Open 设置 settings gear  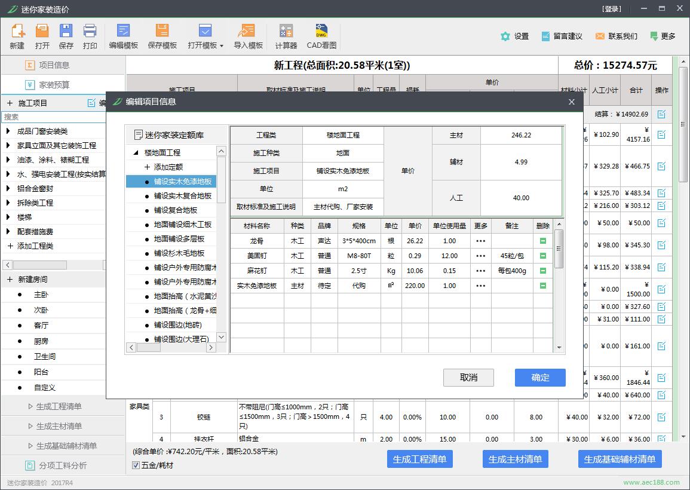[506, 36]
